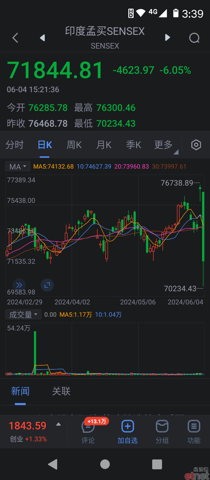Open the 新闻 news tab
This screenshot has width=210, height=480.
pos(20,391)
